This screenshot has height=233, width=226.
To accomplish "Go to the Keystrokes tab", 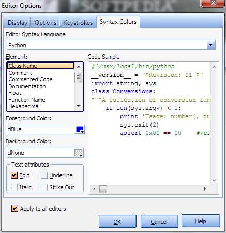I will (x=78, y=23).
